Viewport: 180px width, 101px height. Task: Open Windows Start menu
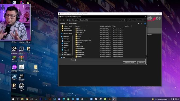pos(13,99)
